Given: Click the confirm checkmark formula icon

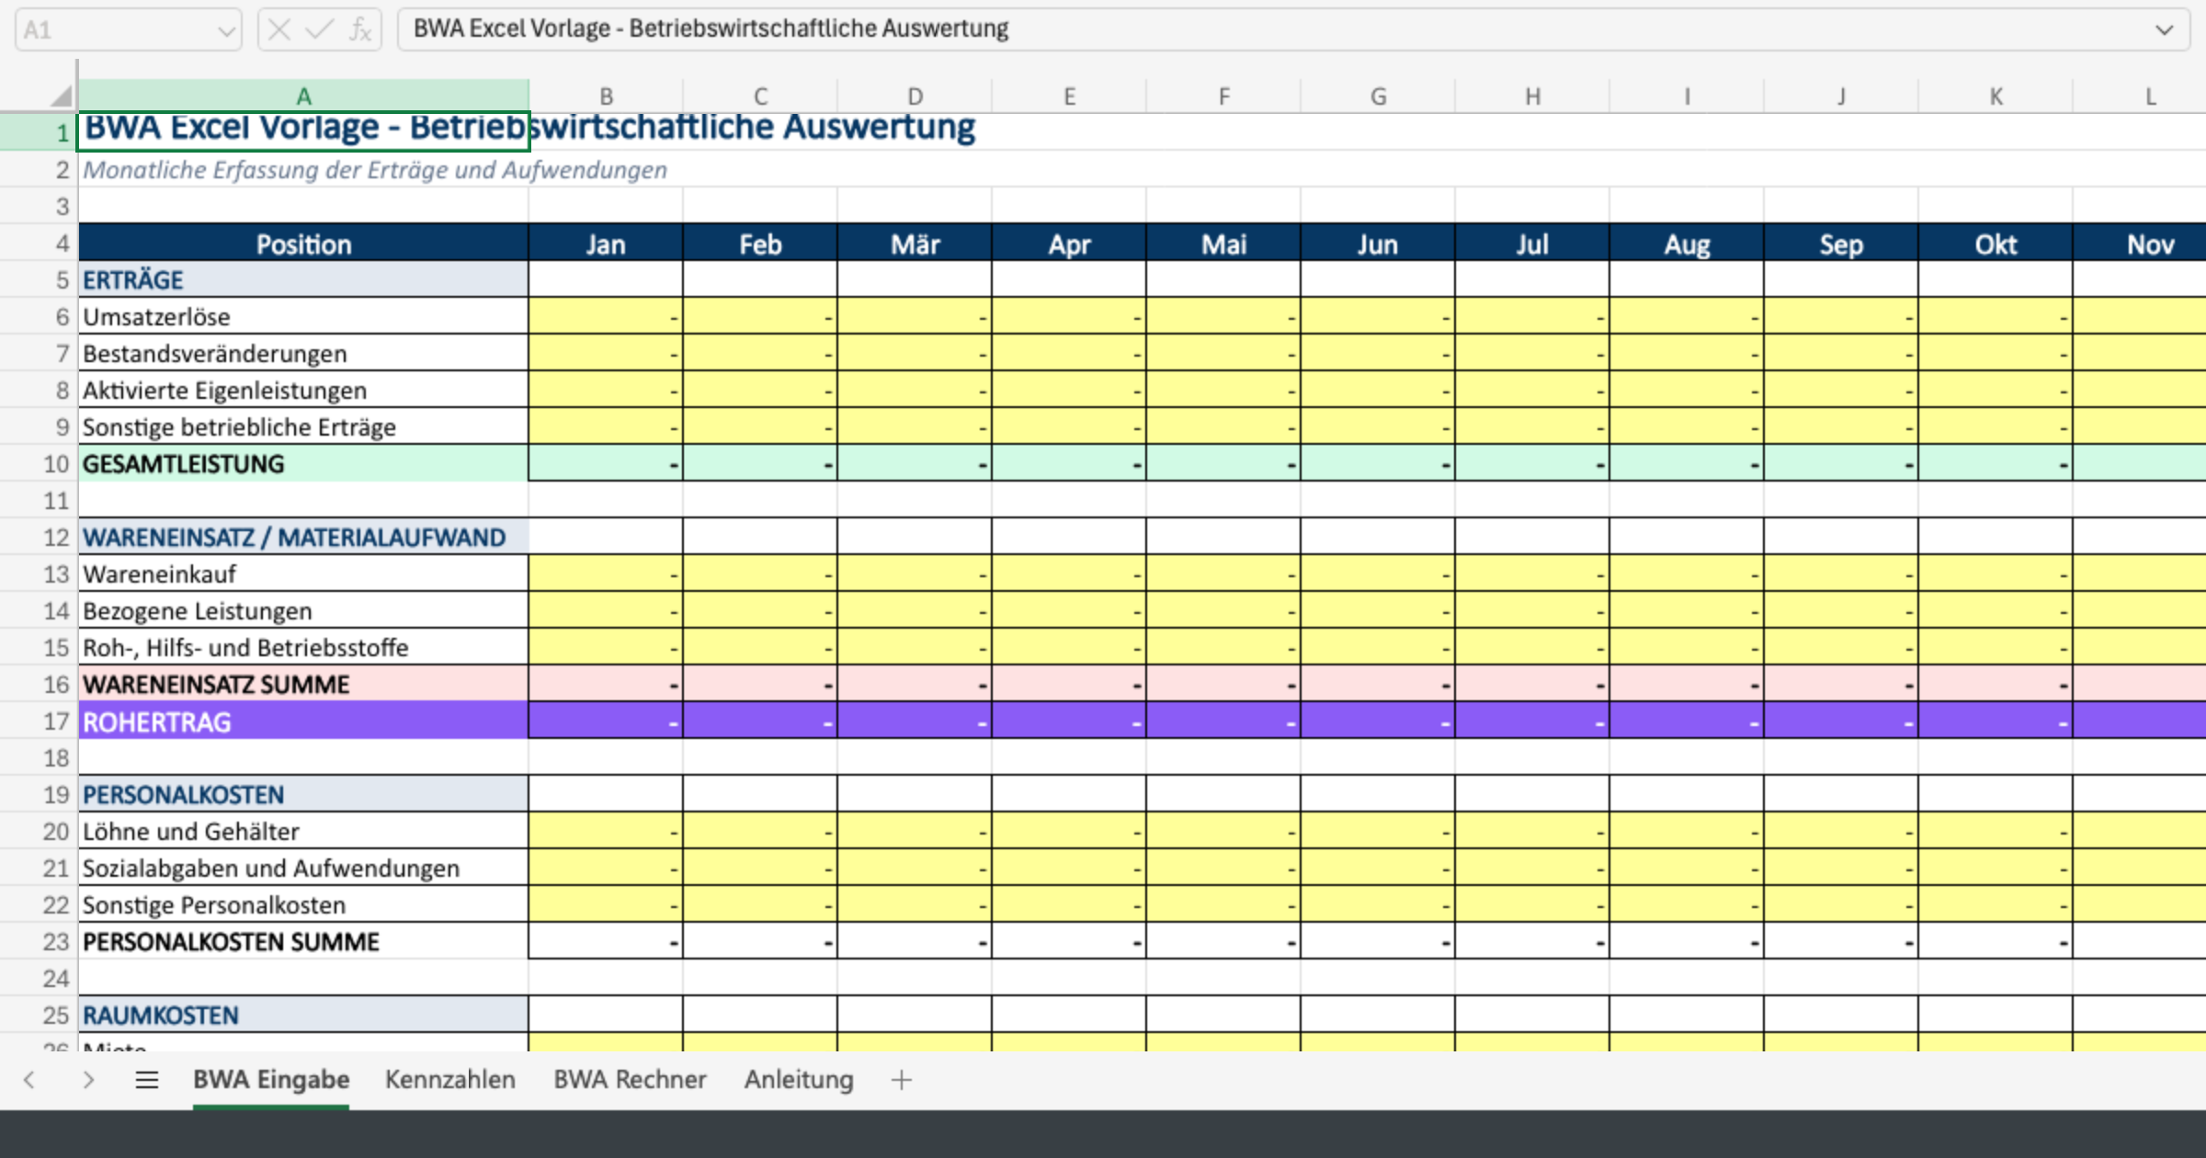Looking at the screenshot, I should [319, 30].
